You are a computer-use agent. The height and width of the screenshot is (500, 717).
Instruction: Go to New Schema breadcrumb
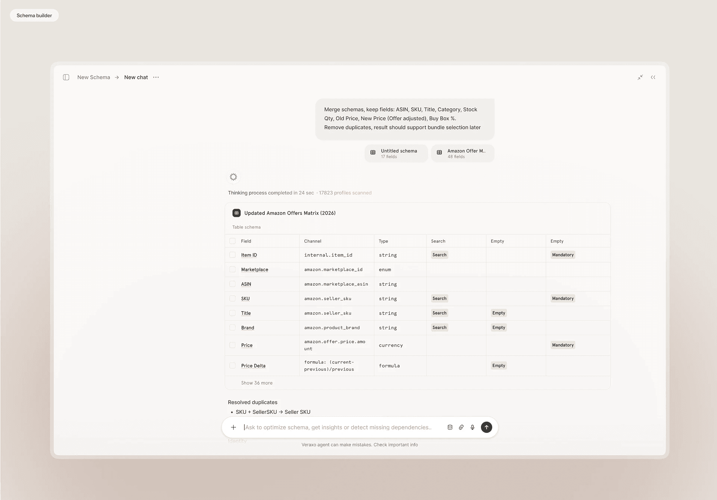pyautogui.click(x=94, y=77)
